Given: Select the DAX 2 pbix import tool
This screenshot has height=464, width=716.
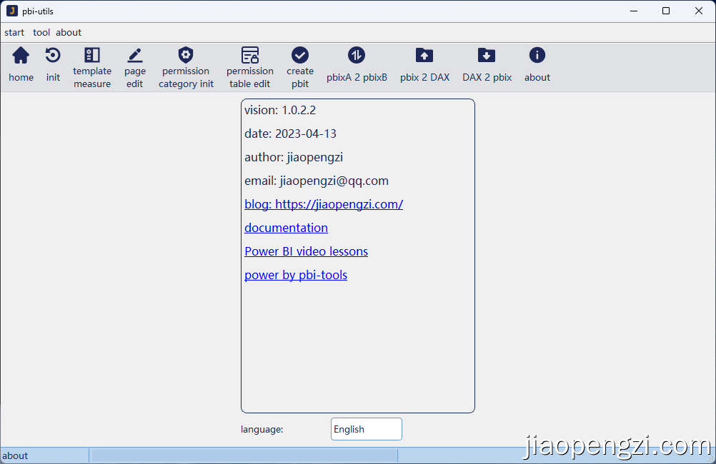Looking at the screenshot, I should (487, 56).
